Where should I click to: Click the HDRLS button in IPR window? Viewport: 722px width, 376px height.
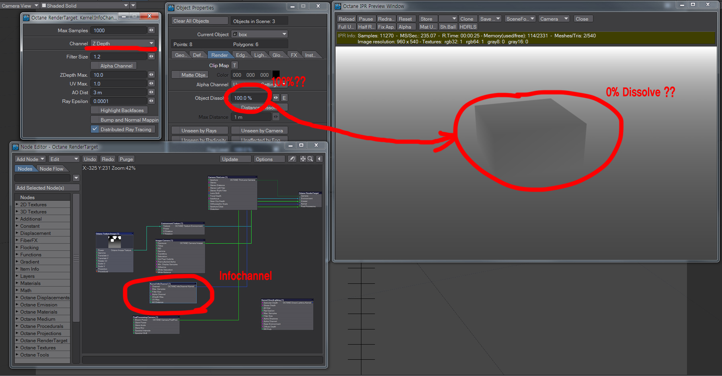(x=468, y=27)
